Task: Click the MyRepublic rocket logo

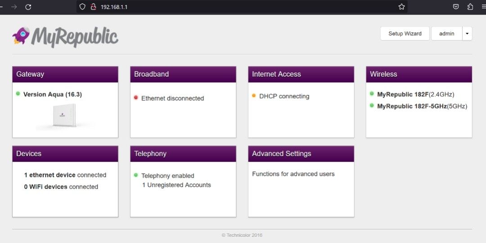Action: pos(21,36)
